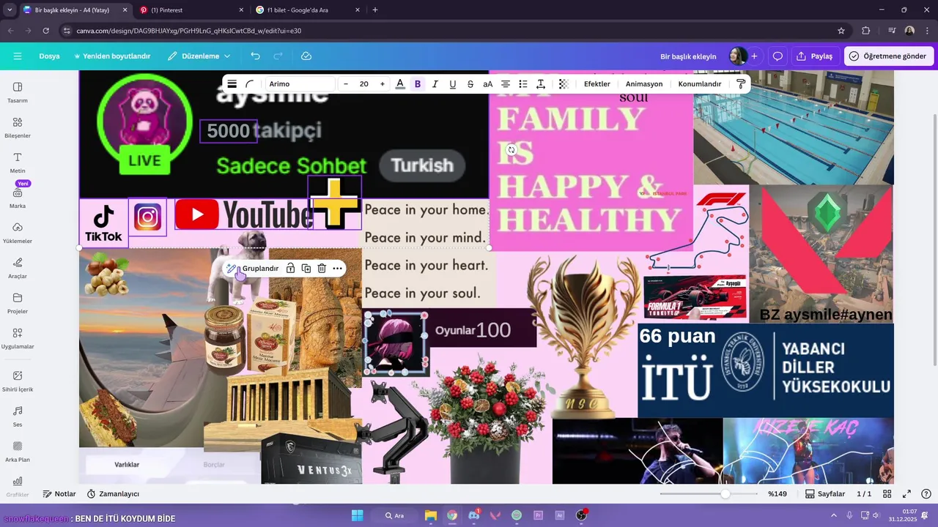The image size is (938, 527).
Task: Open the help question mark icon
Action: [x=926, y=494]
